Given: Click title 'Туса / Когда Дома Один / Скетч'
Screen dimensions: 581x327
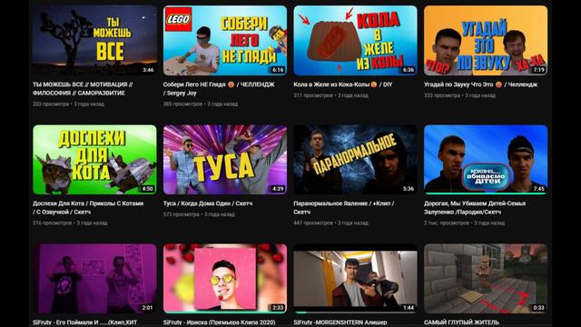Looking at the screenshot, I should pos(208,203).
